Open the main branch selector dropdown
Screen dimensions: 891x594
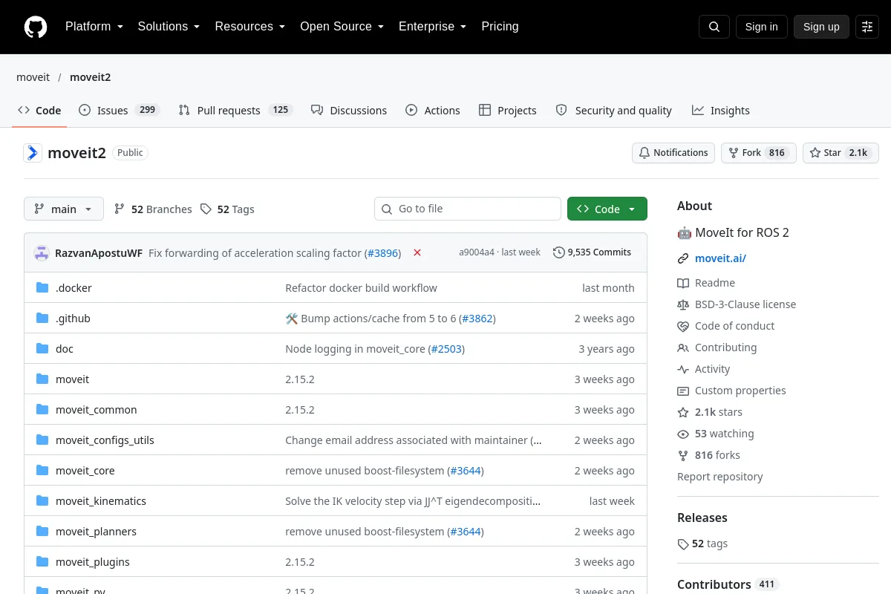64,209
